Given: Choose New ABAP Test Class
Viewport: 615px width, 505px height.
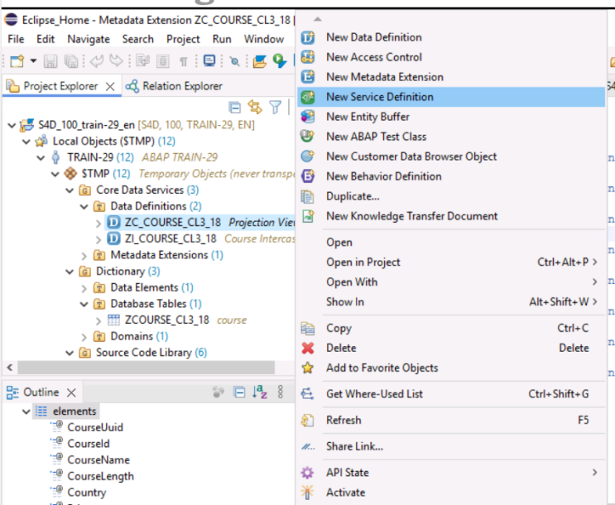Looking at the screenshot, I should point(451,137).
